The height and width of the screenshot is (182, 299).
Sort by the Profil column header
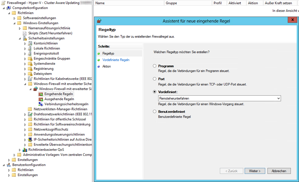point(220,3)
